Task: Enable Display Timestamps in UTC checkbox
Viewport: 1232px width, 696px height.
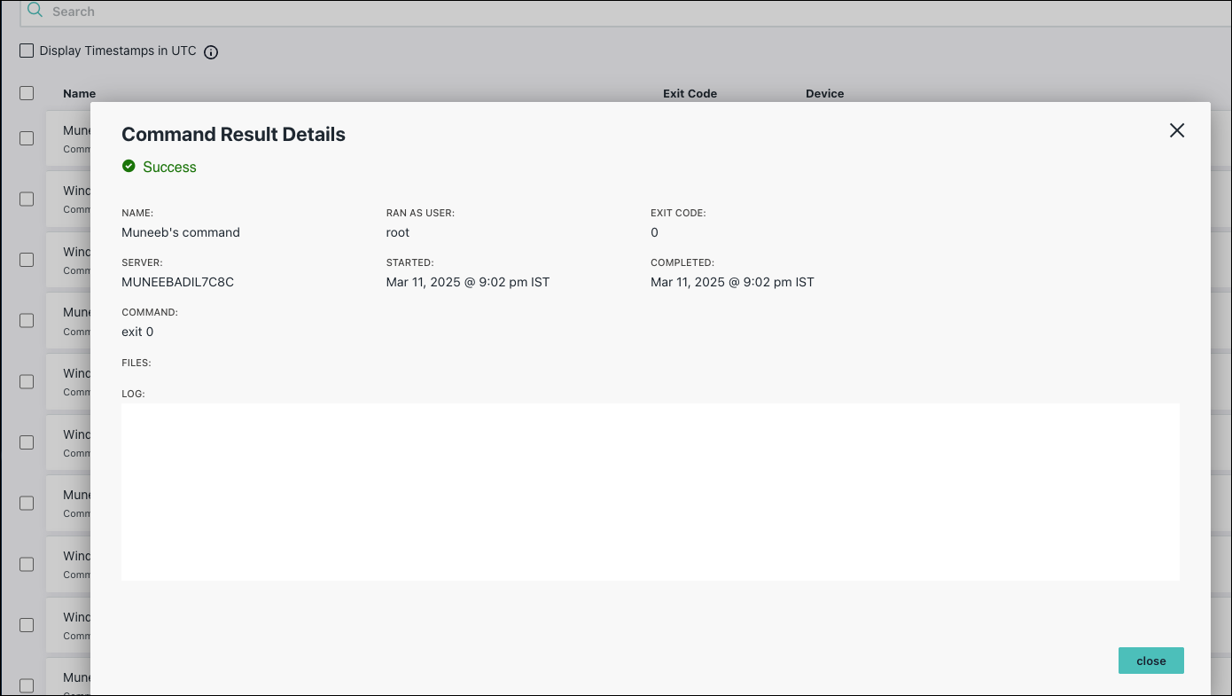Action: (x=27, y=51)
